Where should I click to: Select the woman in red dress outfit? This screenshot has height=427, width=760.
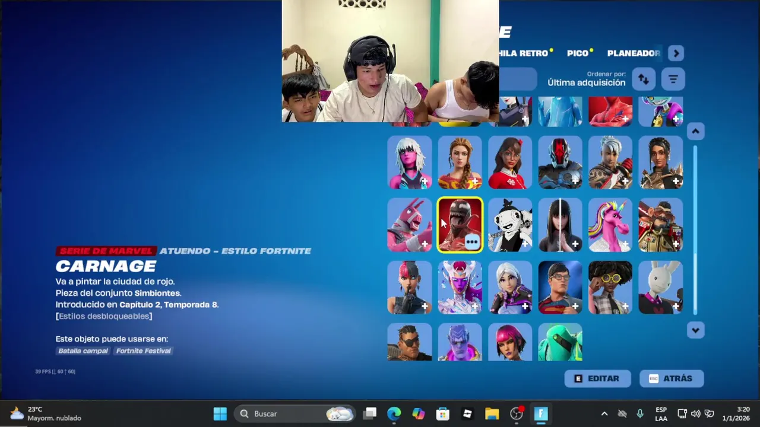(510, 162)
